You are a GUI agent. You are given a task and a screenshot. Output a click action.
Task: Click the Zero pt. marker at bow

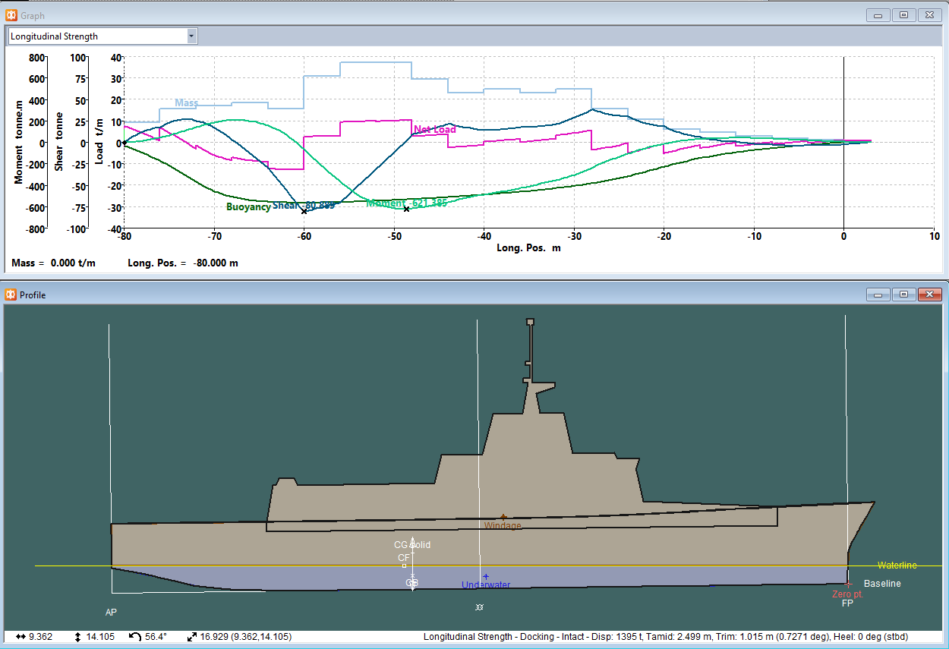point(848,584)
